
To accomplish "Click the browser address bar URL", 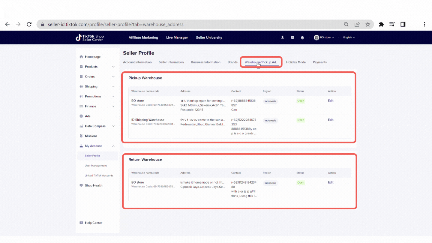I will (115, 24).
